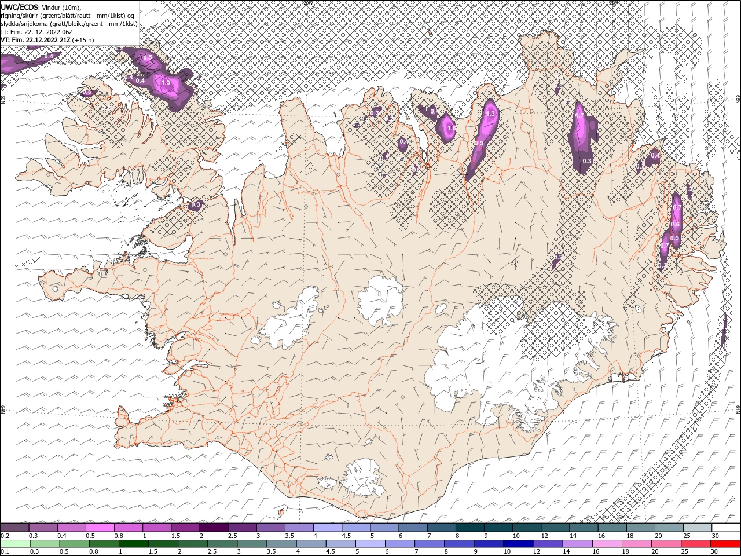Select the deep blue rain swatch at 10

coord(518,544)
